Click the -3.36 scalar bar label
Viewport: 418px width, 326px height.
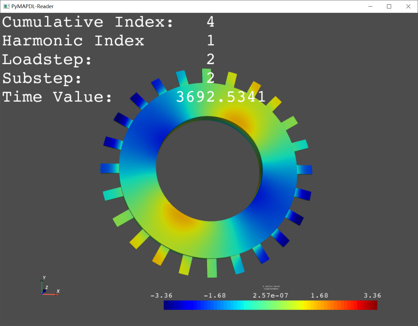(161, 295)
